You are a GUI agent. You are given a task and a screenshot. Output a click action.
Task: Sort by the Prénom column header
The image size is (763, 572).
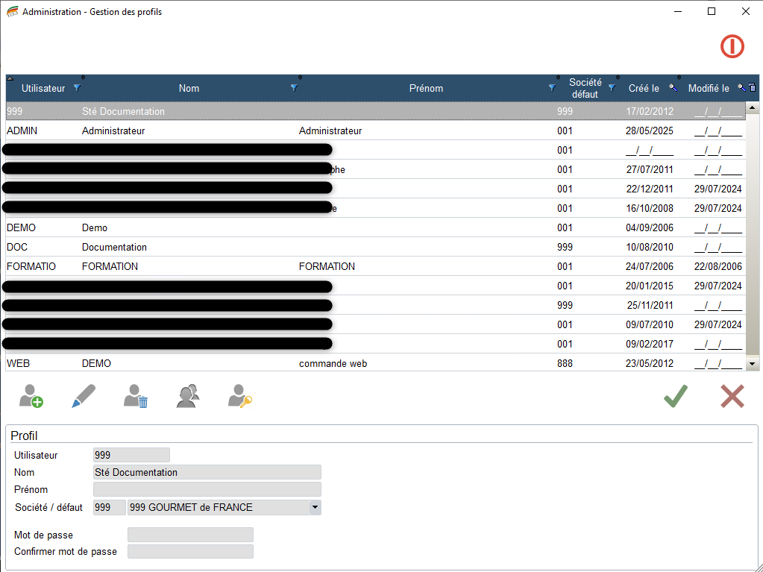(x=426, y=88)
